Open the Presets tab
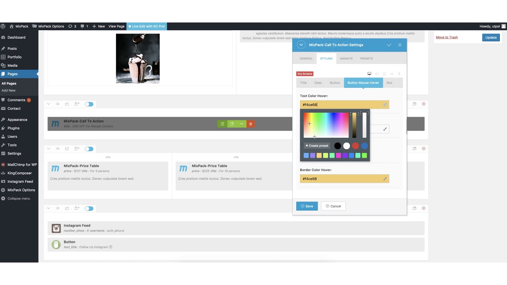The height and width of the screenshot is (285, 507). (x=366, y=59)
